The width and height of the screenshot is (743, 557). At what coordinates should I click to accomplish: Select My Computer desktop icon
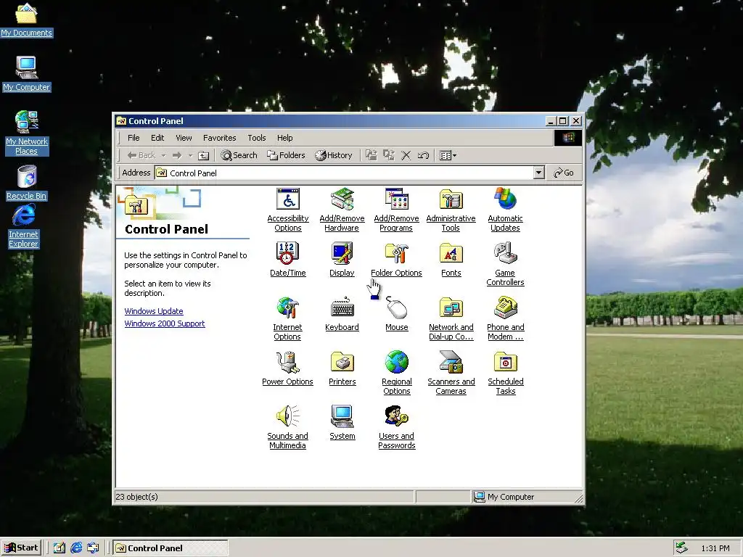point(27,73)
